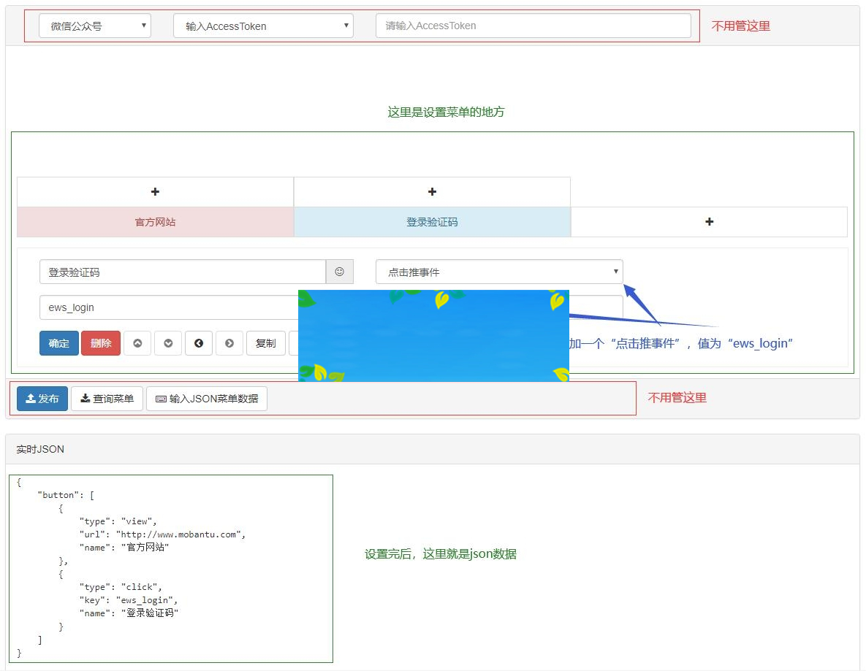Click the plus to add a new top-level menu
Viewport: 866px width, 671px height.
708,222
